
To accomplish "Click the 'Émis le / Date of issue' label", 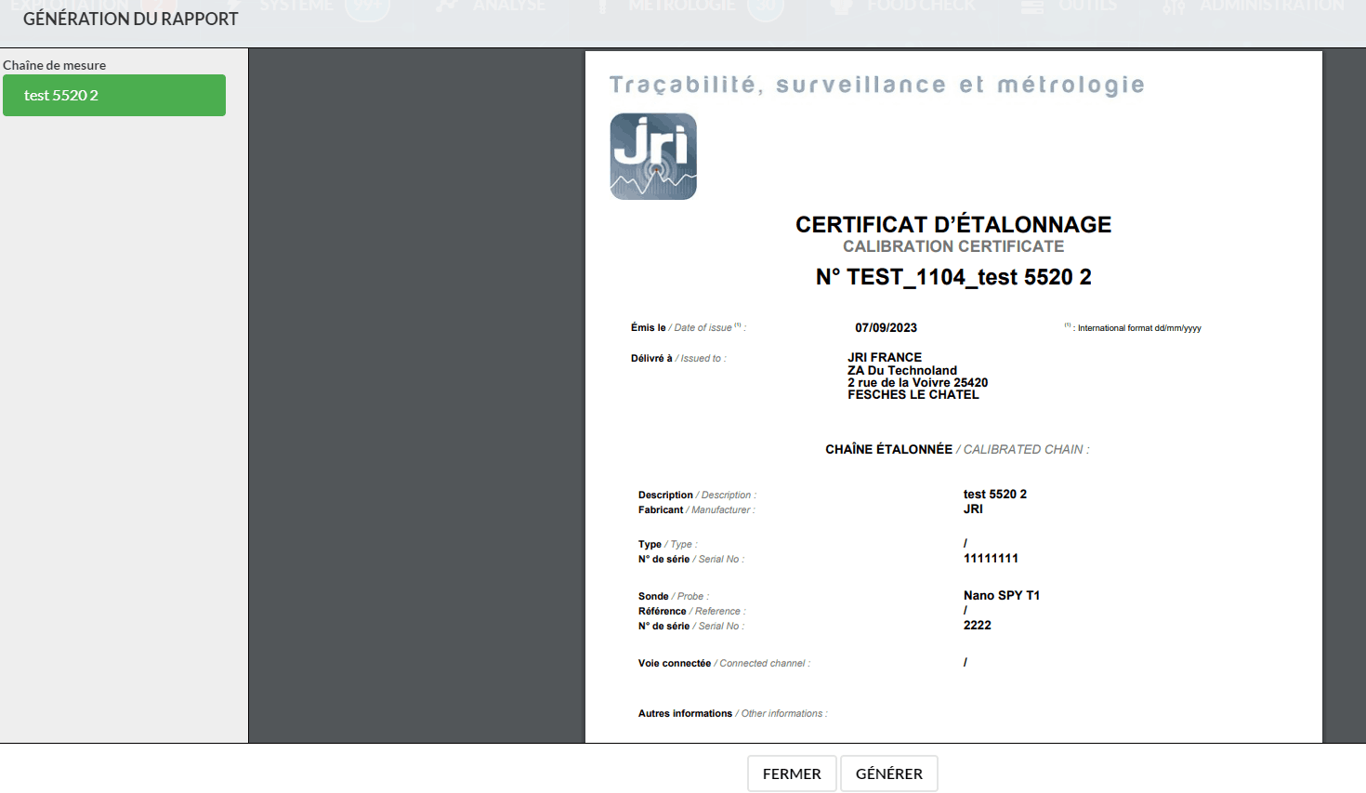I will pyautogui.click(x=688, y=327).
